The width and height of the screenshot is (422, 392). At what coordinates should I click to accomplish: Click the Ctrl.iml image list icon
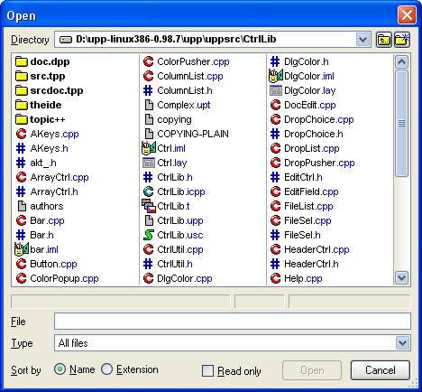(x=149, y=148)
